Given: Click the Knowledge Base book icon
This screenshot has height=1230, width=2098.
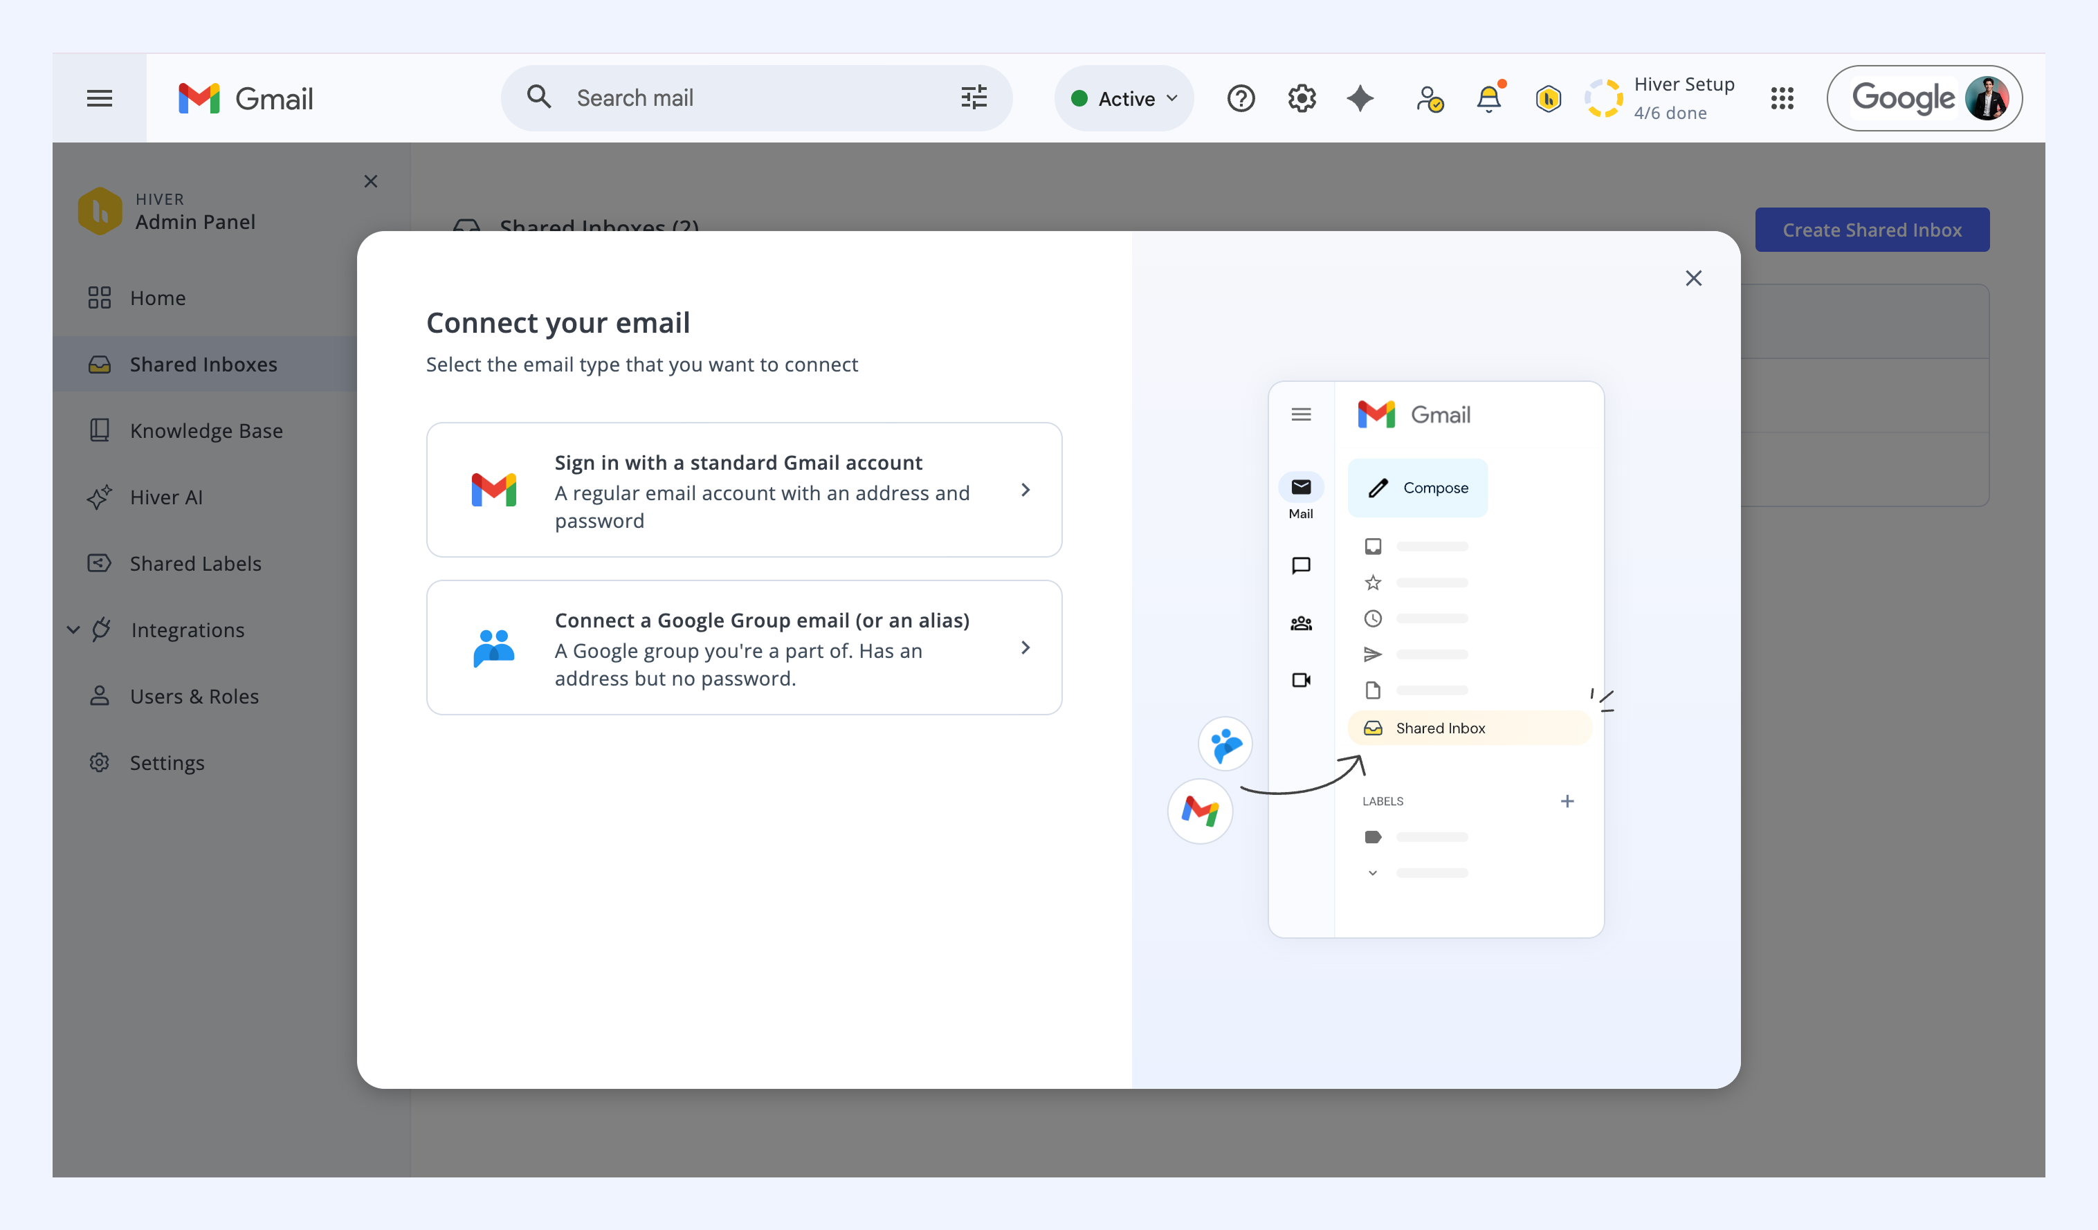Looking at the screenshot, I should [99, 430].
